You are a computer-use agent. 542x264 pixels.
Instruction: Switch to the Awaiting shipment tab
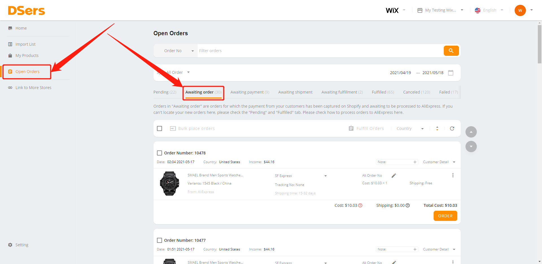pos(295,92)
